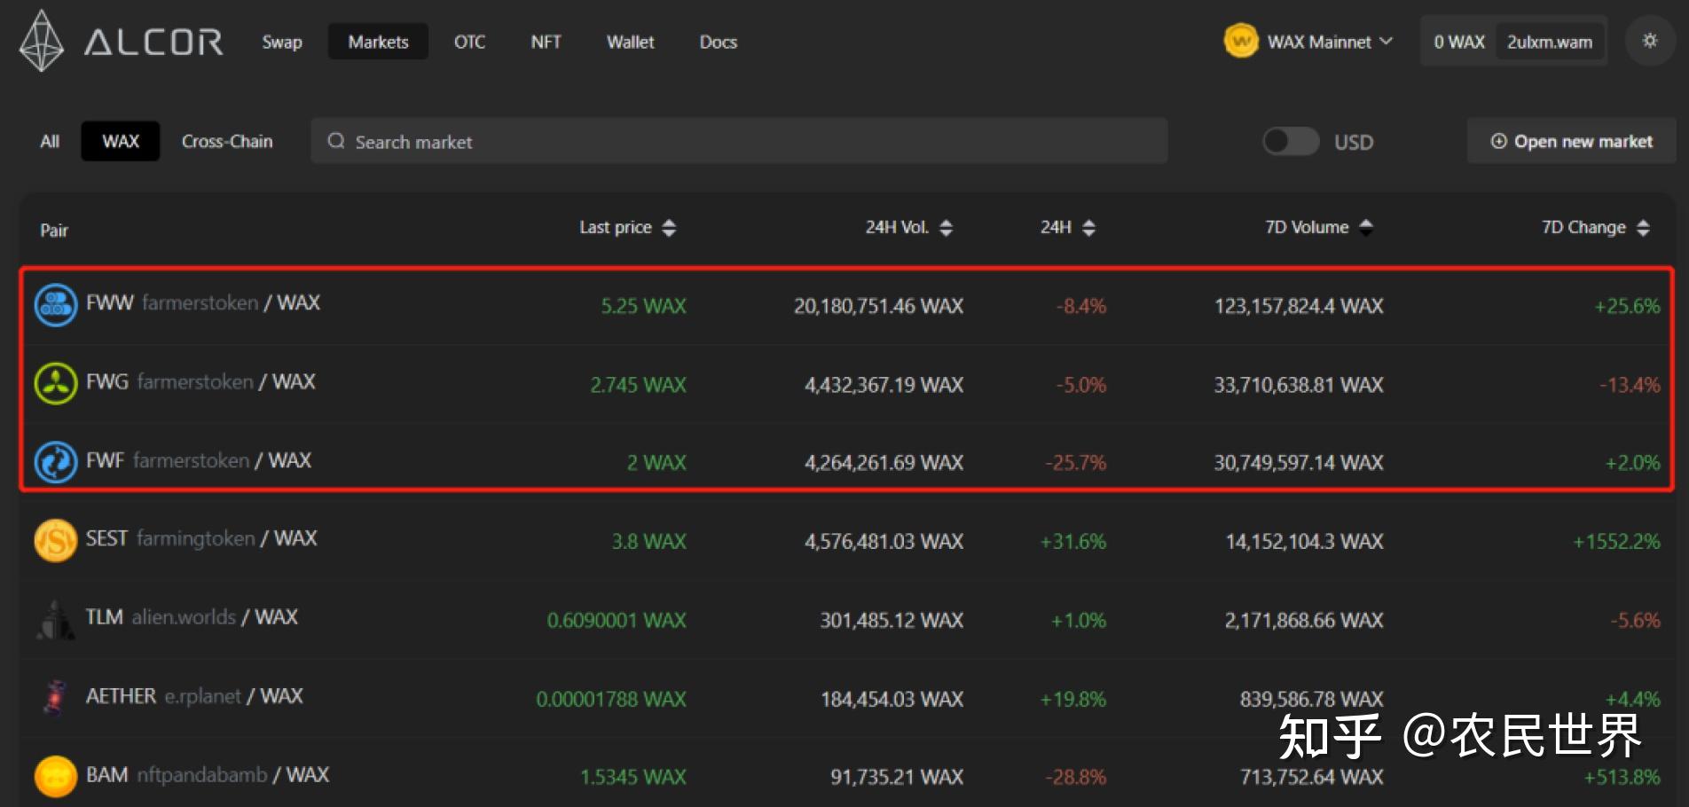Click the SEST token icon

point(56,540)
